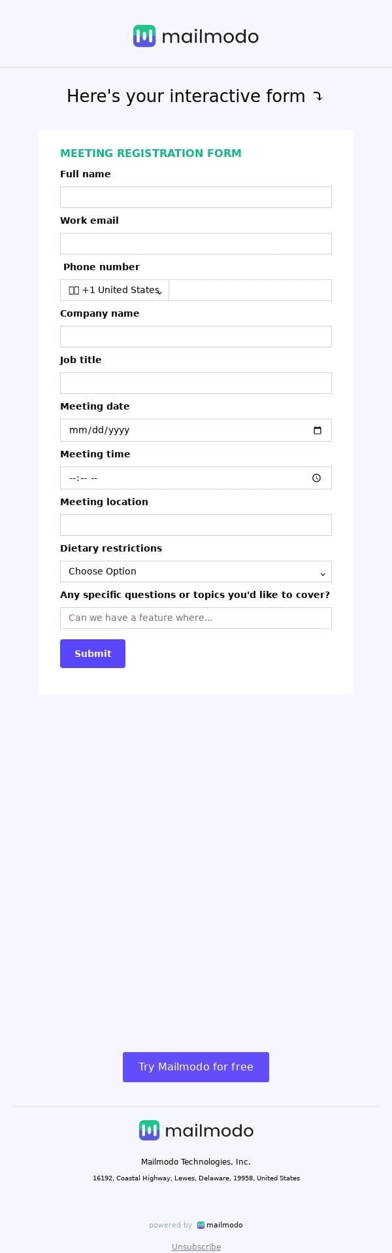Click the Company name field
This screenshot has width=392, height=1253.
click(x=196, y=337)
